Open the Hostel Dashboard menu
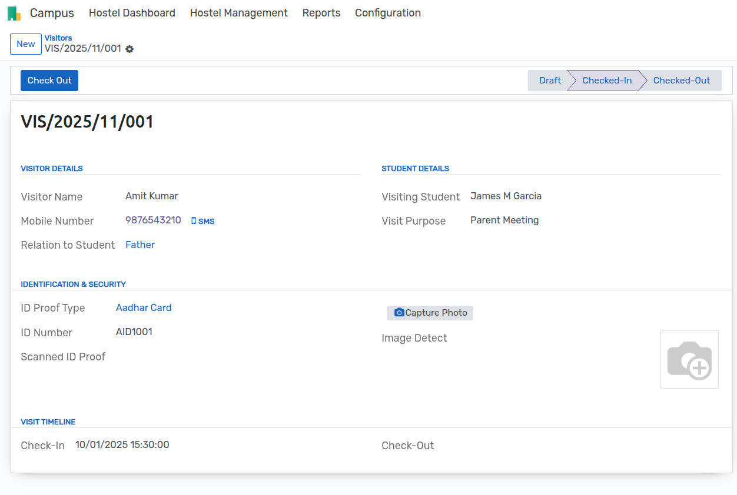 point(132,13)
